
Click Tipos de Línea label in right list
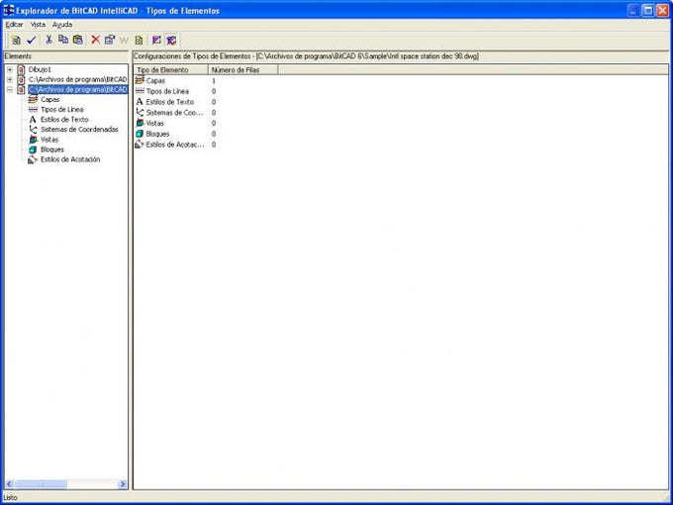167,91
